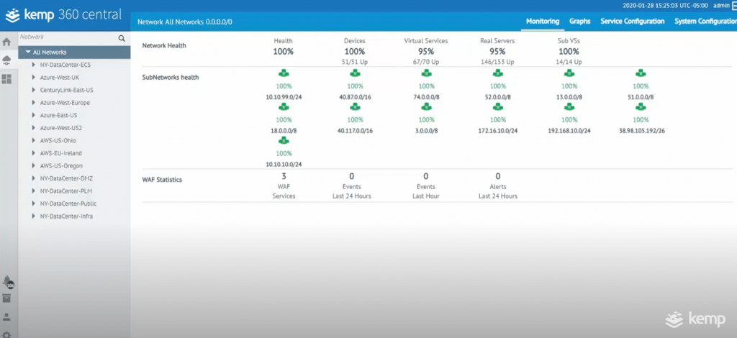The image size is (737, 338).
Task: Click the Network search input field
Action: click(x=67, y=37)
